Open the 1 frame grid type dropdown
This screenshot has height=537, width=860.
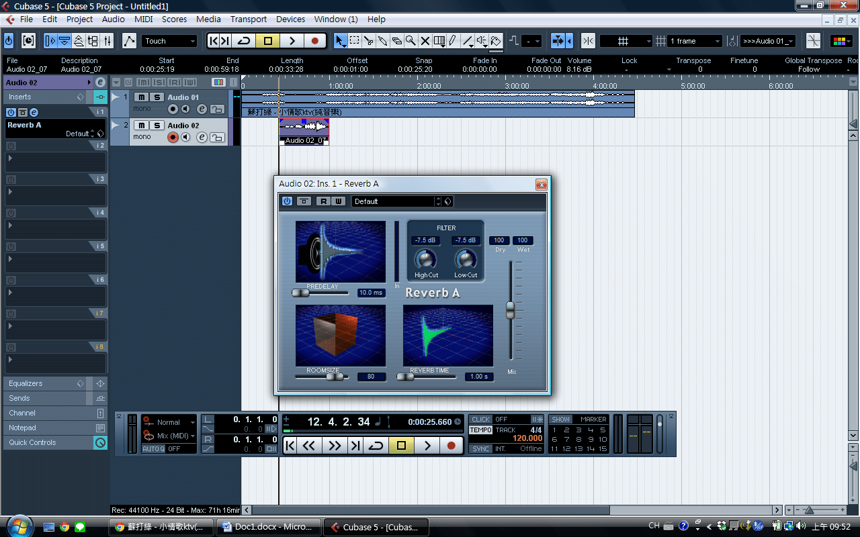click(x=695, y=41)
